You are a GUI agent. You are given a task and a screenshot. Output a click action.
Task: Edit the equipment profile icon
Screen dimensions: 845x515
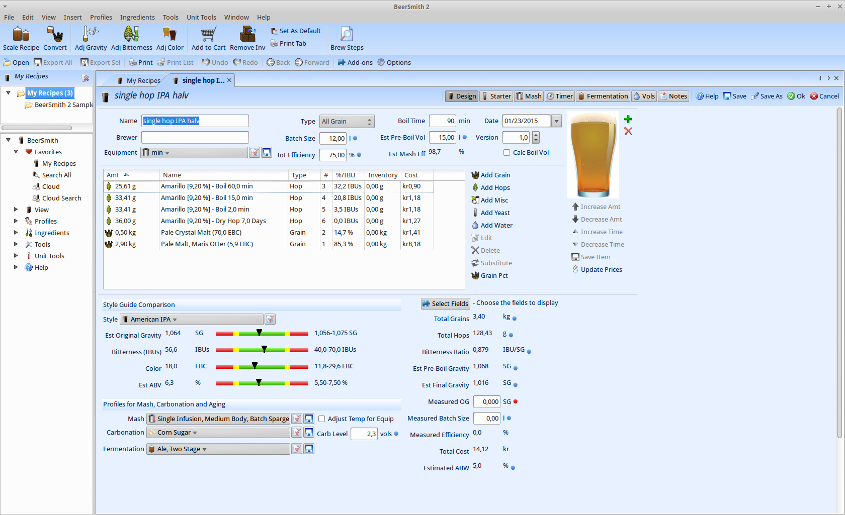[255, 152]
